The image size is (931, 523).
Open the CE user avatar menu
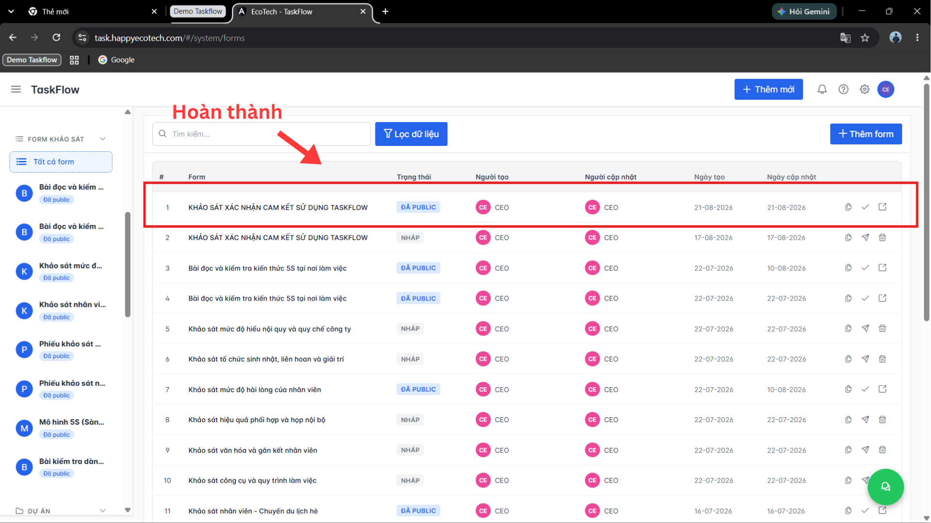tap(886, 89)
